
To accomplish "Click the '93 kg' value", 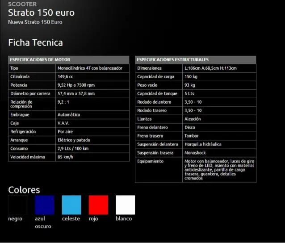I will tap(190, 85).
